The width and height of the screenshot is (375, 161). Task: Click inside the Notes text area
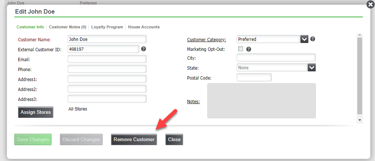point(261,101)
